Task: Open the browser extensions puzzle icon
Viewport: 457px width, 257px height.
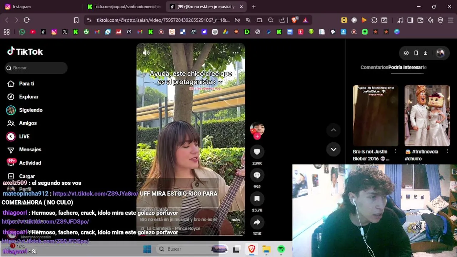Action: (x=374, y=20)
